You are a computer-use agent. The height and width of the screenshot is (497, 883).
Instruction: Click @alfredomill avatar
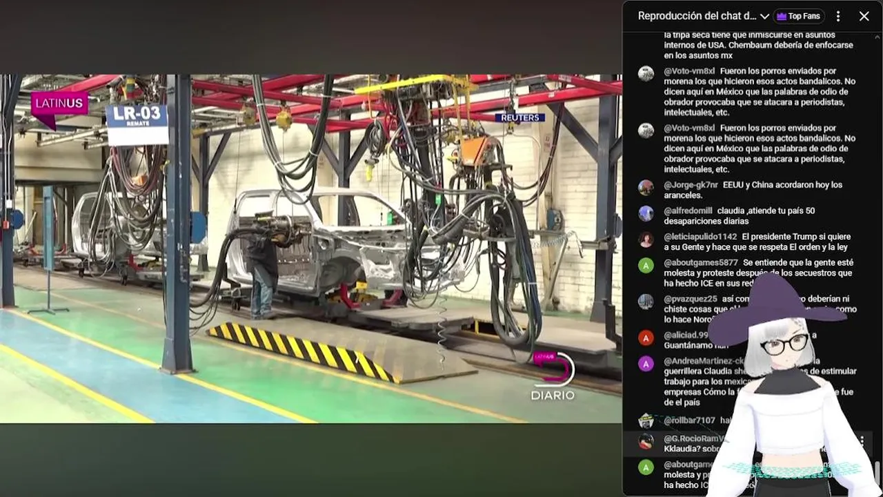point(646,213)
